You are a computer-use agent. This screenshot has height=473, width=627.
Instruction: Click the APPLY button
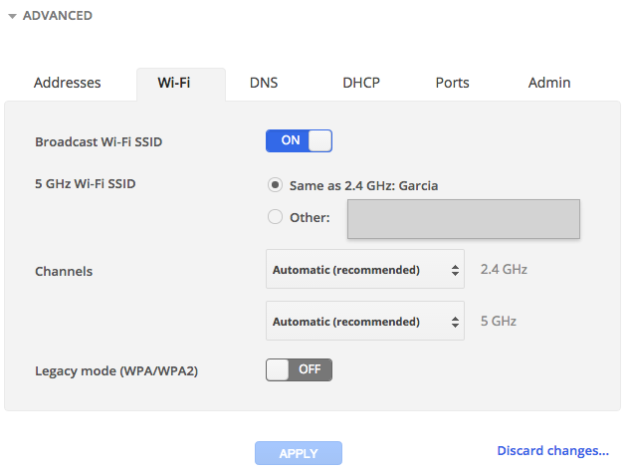(298, 453)
